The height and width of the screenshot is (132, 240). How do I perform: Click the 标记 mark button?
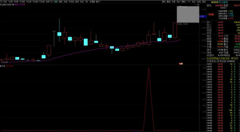pos(194,2)
